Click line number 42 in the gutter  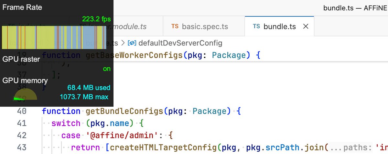pos(22,136)
